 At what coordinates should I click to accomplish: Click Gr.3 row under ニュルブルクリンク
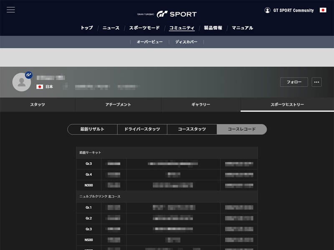(167, 229)
